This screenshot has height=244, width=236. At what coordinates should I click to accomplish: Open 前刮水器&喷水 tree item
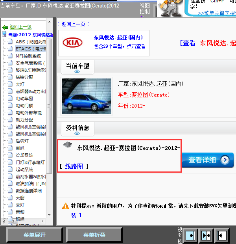[x=31, y=177]
